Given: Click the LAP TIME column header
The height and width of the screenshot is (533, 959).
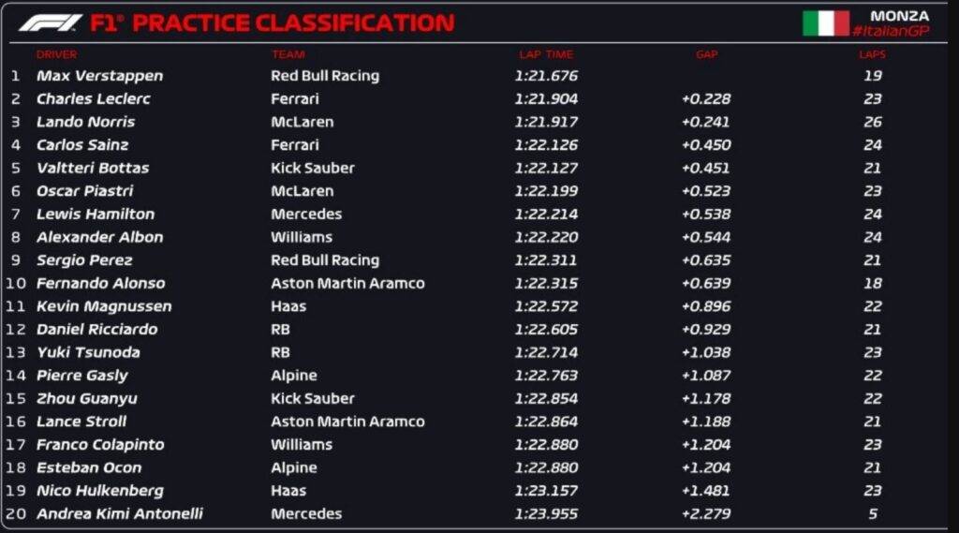Looking at the screenshot, I should coord(546,54).
